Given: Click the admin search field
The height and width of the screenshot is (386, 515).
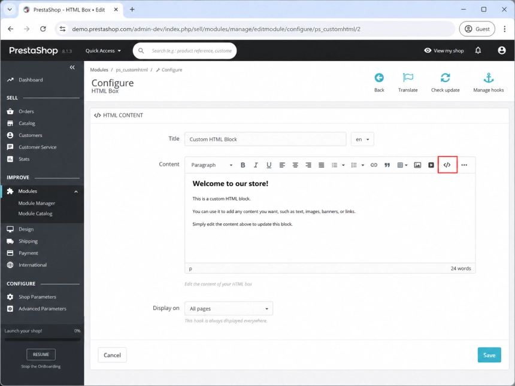Looking at the screenshot, I should [184, 50].
